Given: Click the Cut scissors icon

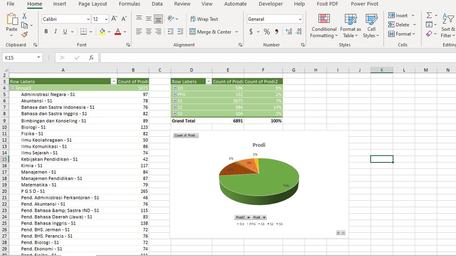Looking at the screenshot, I should click(x=24, y=16).
